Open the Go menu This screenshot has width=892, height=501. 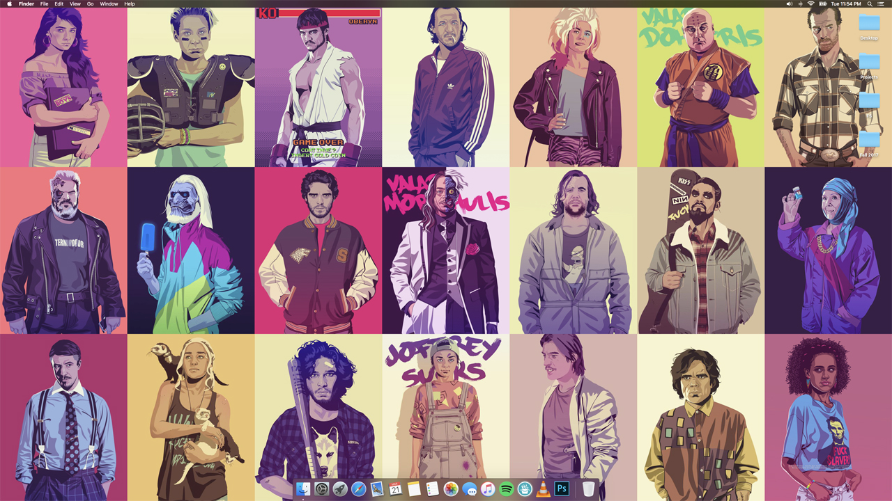pos(91,4)
